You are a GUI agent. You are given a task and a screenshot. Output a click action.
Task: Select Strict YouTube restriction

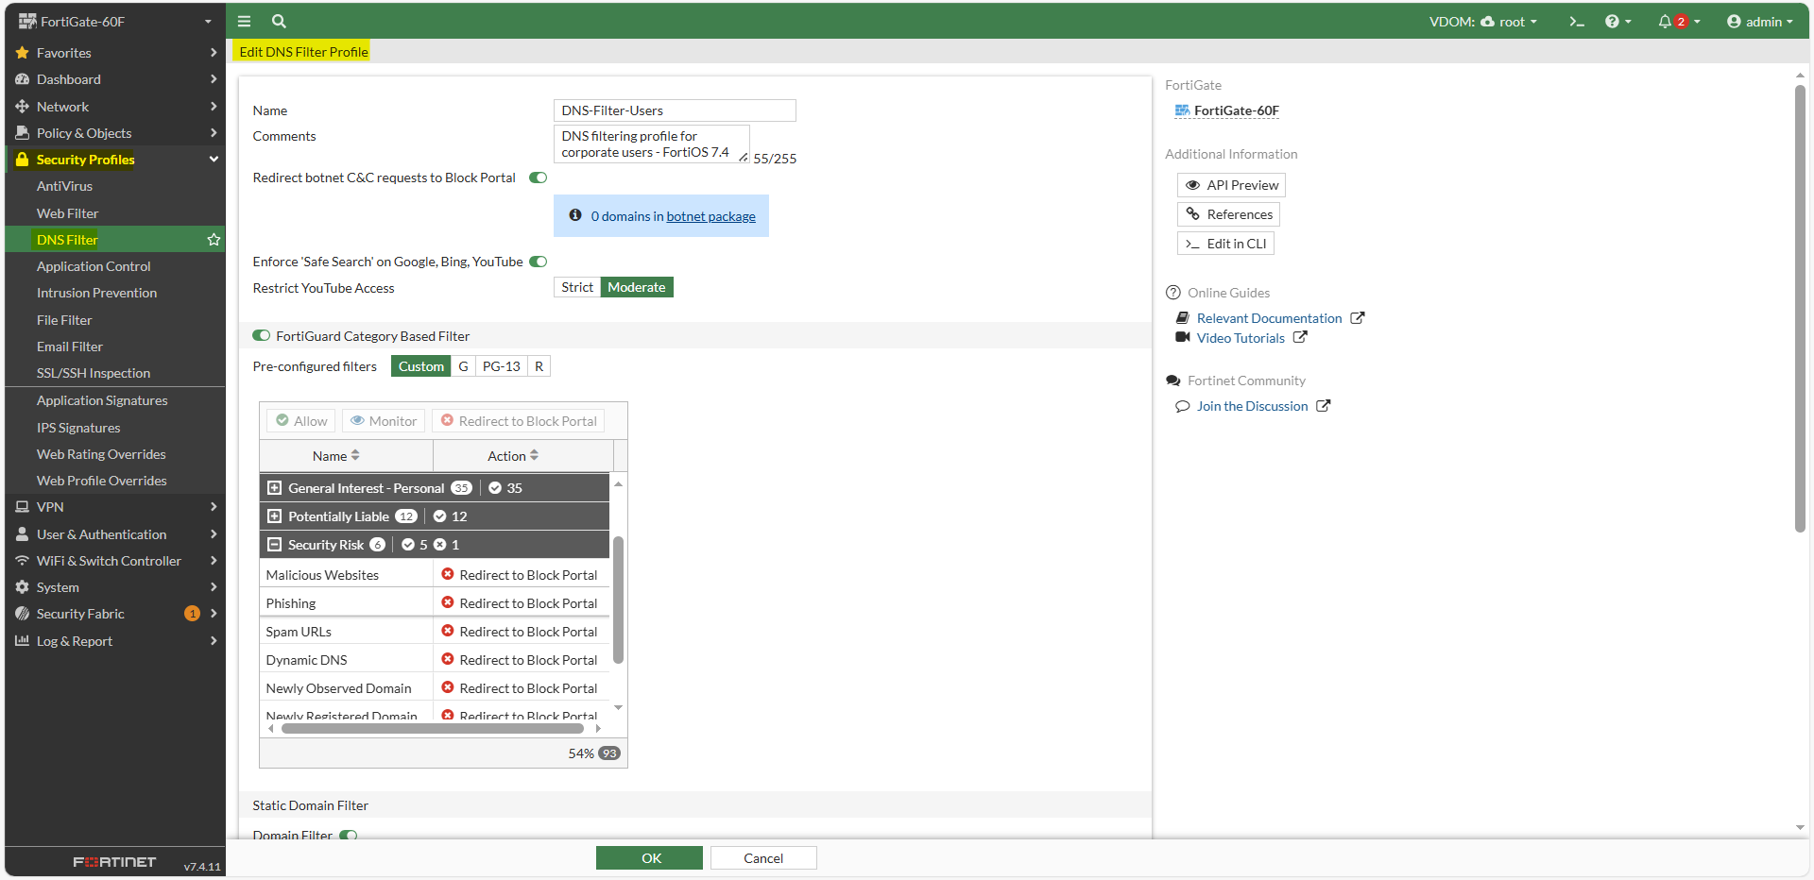point(577,287)
